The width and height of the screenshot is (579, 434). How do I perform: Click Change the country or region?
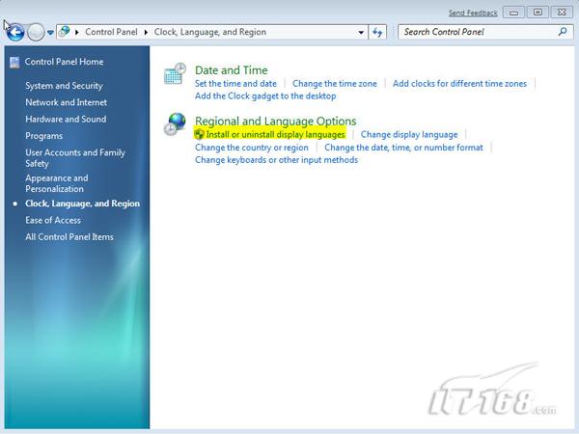pyautogui.click(x=252, y=148)
